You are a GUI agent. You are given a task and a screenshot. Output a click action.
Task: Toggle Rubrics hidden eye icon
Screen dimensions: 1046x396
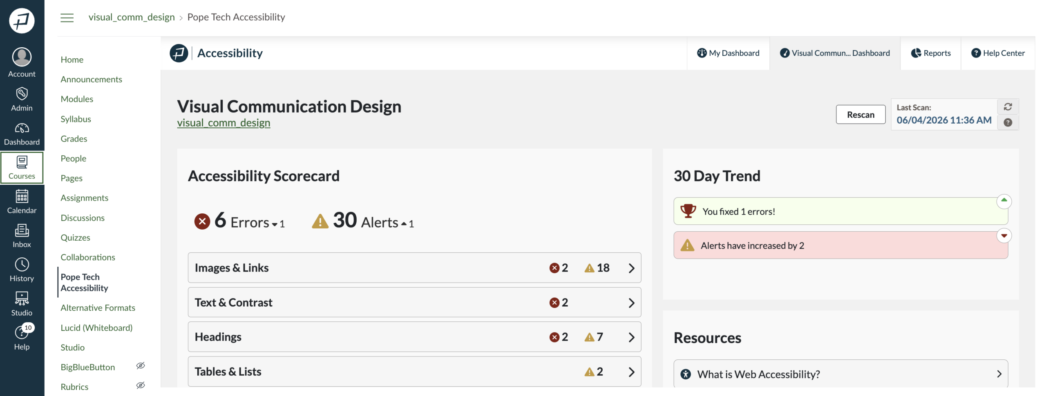pyautogui.click(x=141, y=385)
